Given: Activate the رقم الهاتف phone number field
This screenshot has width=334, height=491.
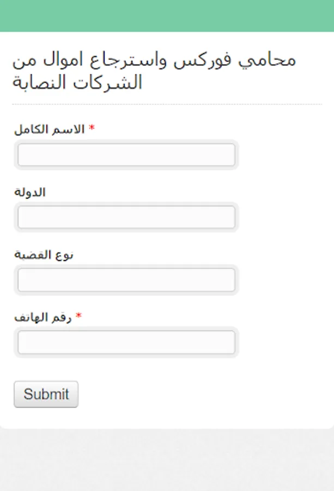Looking at the screenshot, I should [x=126, y=342].
